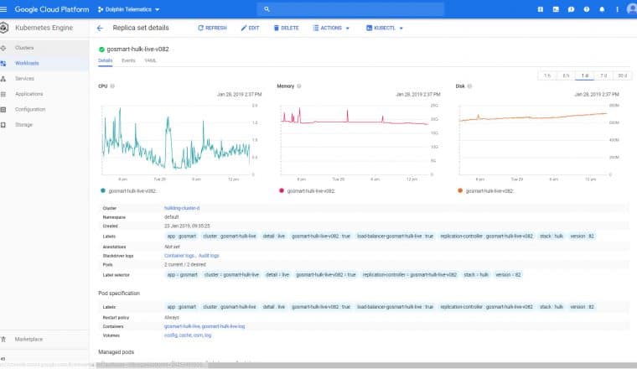637x369 pixels.
Task: Click the Disk chart info icon
Action: coord(469,86)
